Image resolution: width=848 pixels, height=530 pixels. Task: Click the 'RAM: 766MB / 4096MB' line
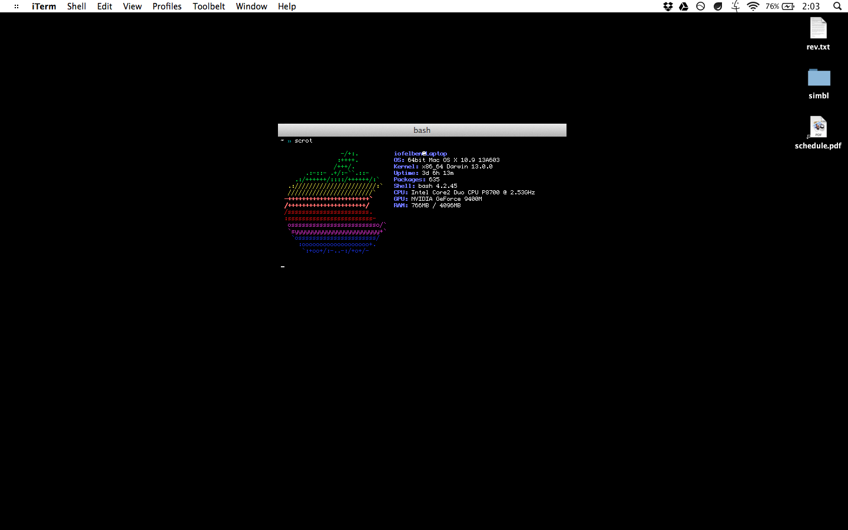(x=428, y=206)
